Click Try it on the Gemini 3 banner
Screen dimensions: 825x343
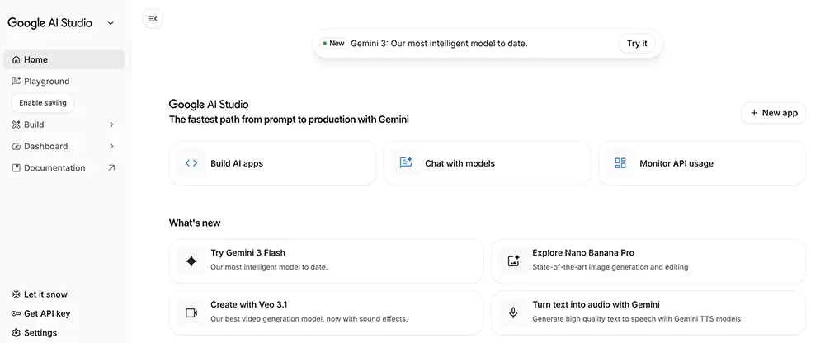point(637,44)
